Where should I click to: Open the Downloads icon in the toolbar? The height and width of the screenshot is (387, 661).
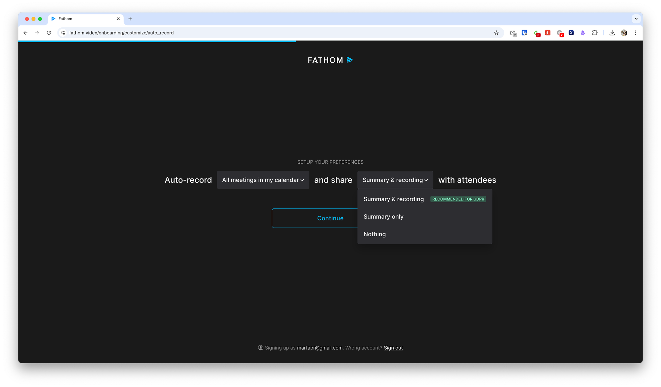click(x=612, y=33)
